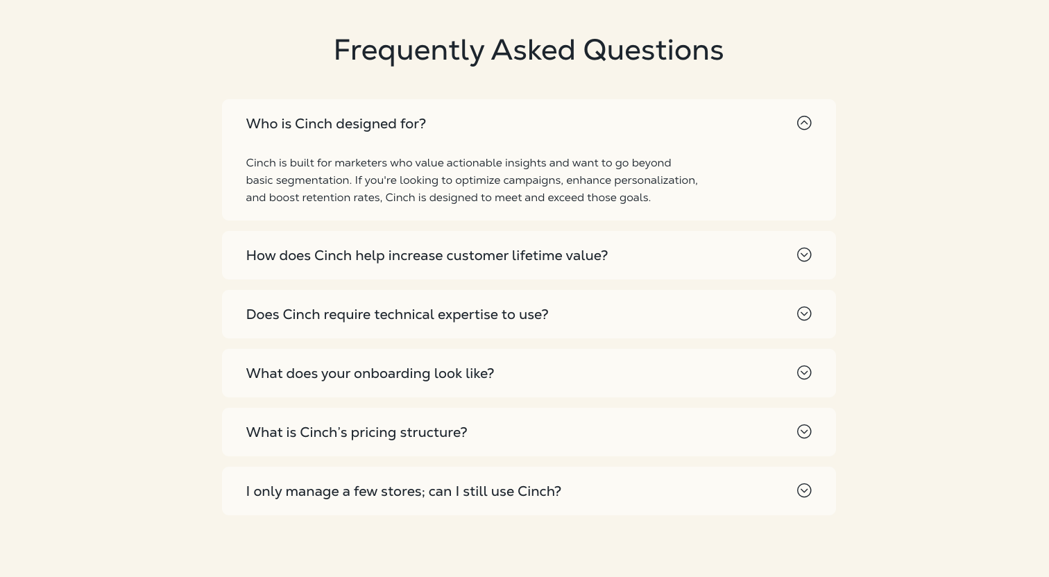Expand the pricing structure question chevron icon
The width and height of the screenshot is (1049, 577).
click(804, 432)
